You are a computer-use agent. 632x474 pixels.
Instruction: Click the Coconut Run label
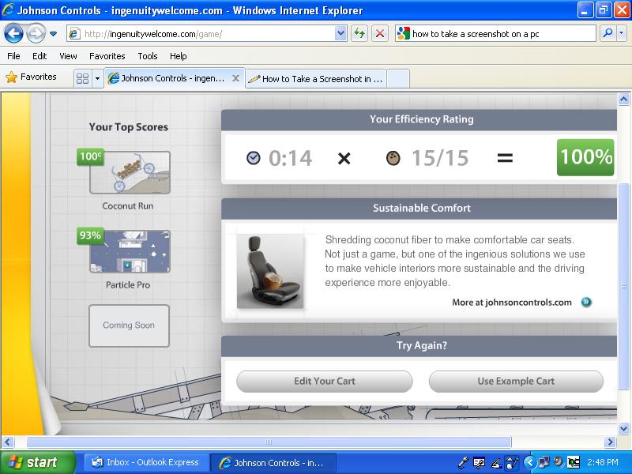(x=128, y=206)
